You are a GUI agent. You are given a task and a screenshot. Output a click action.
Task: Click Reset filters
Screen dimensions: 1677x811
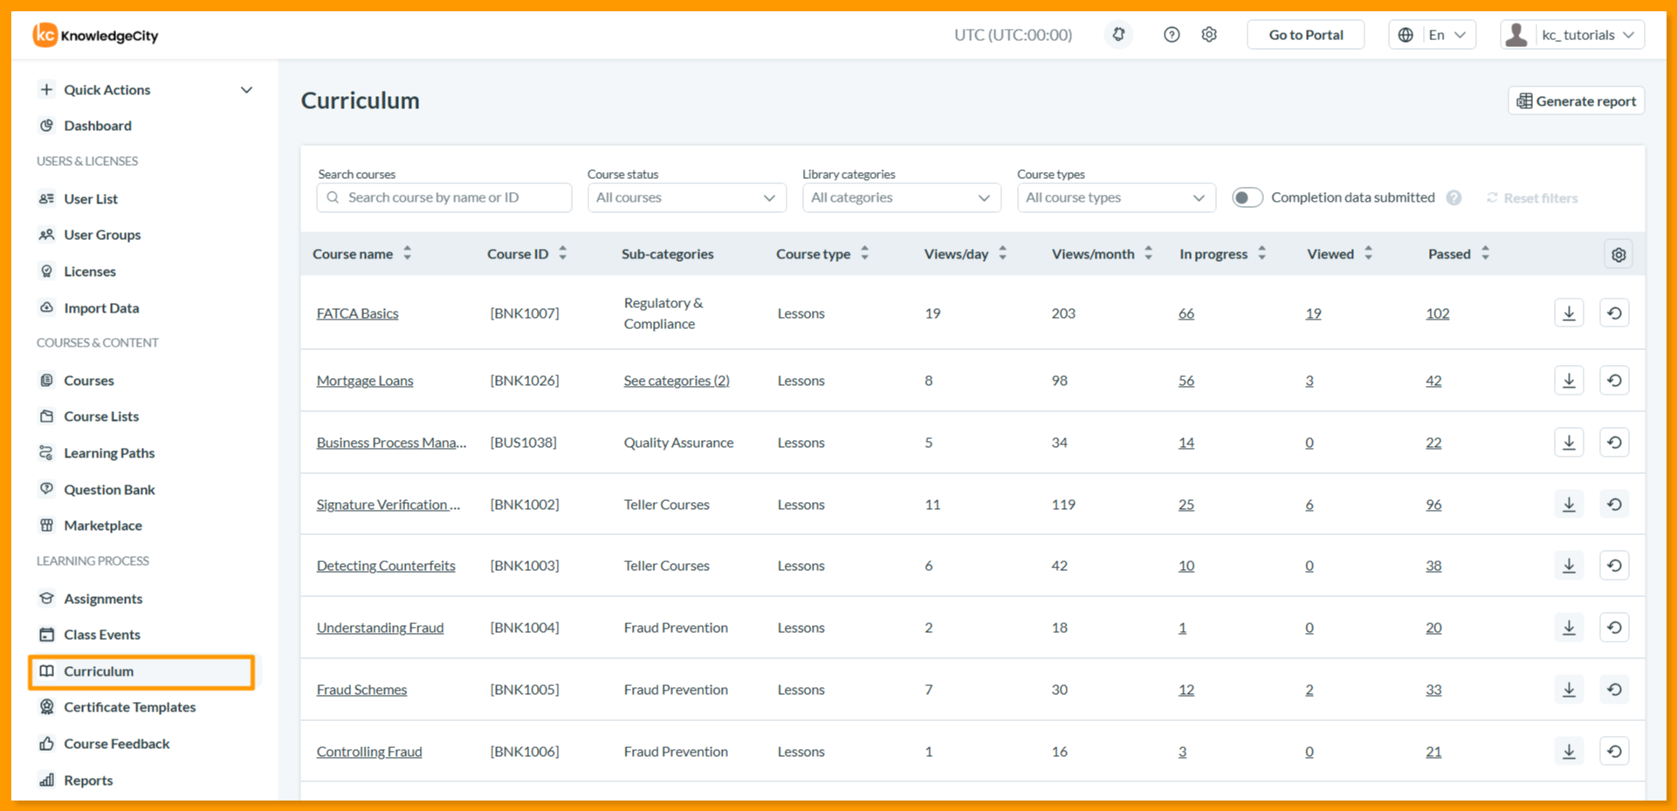click(1532, 198)
